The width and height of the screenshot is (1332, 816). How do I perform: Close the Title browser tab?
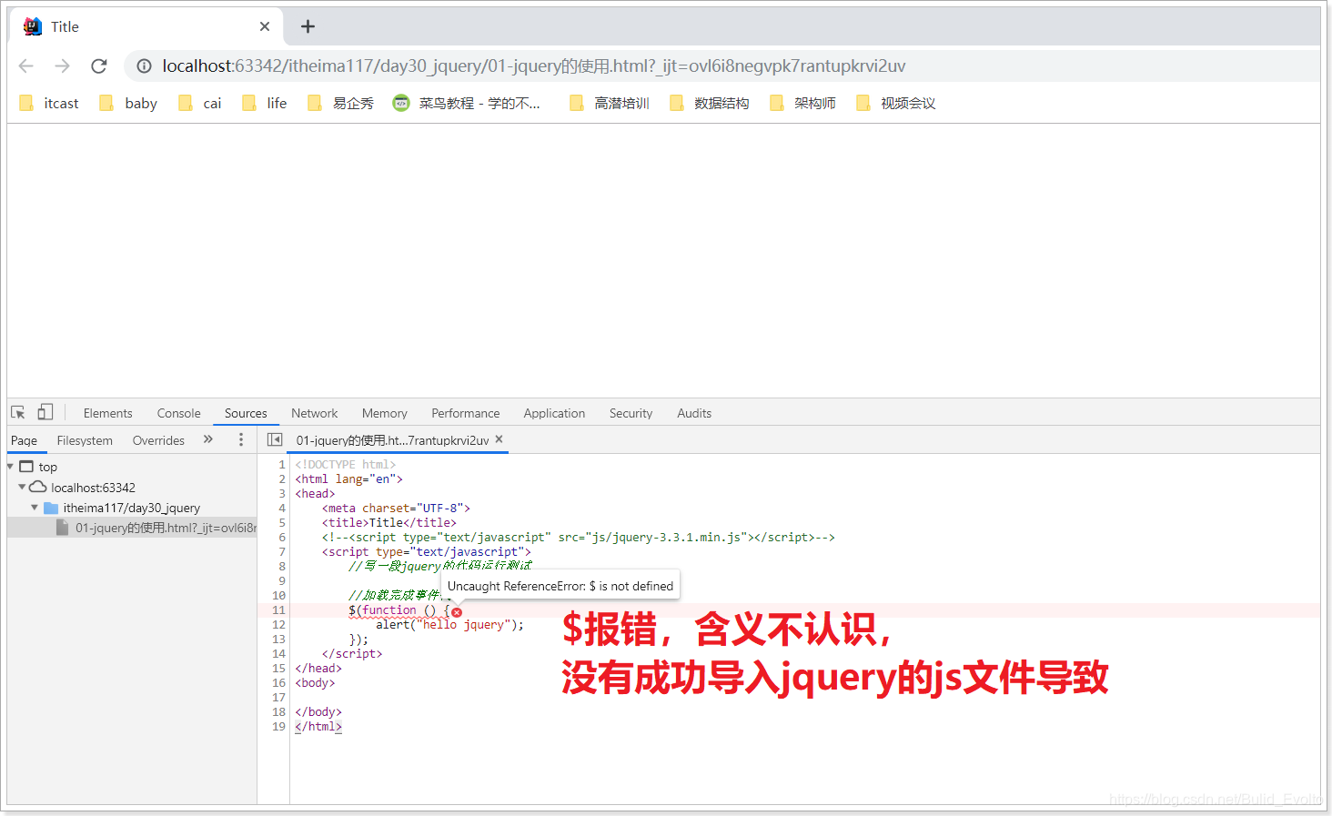265,26
